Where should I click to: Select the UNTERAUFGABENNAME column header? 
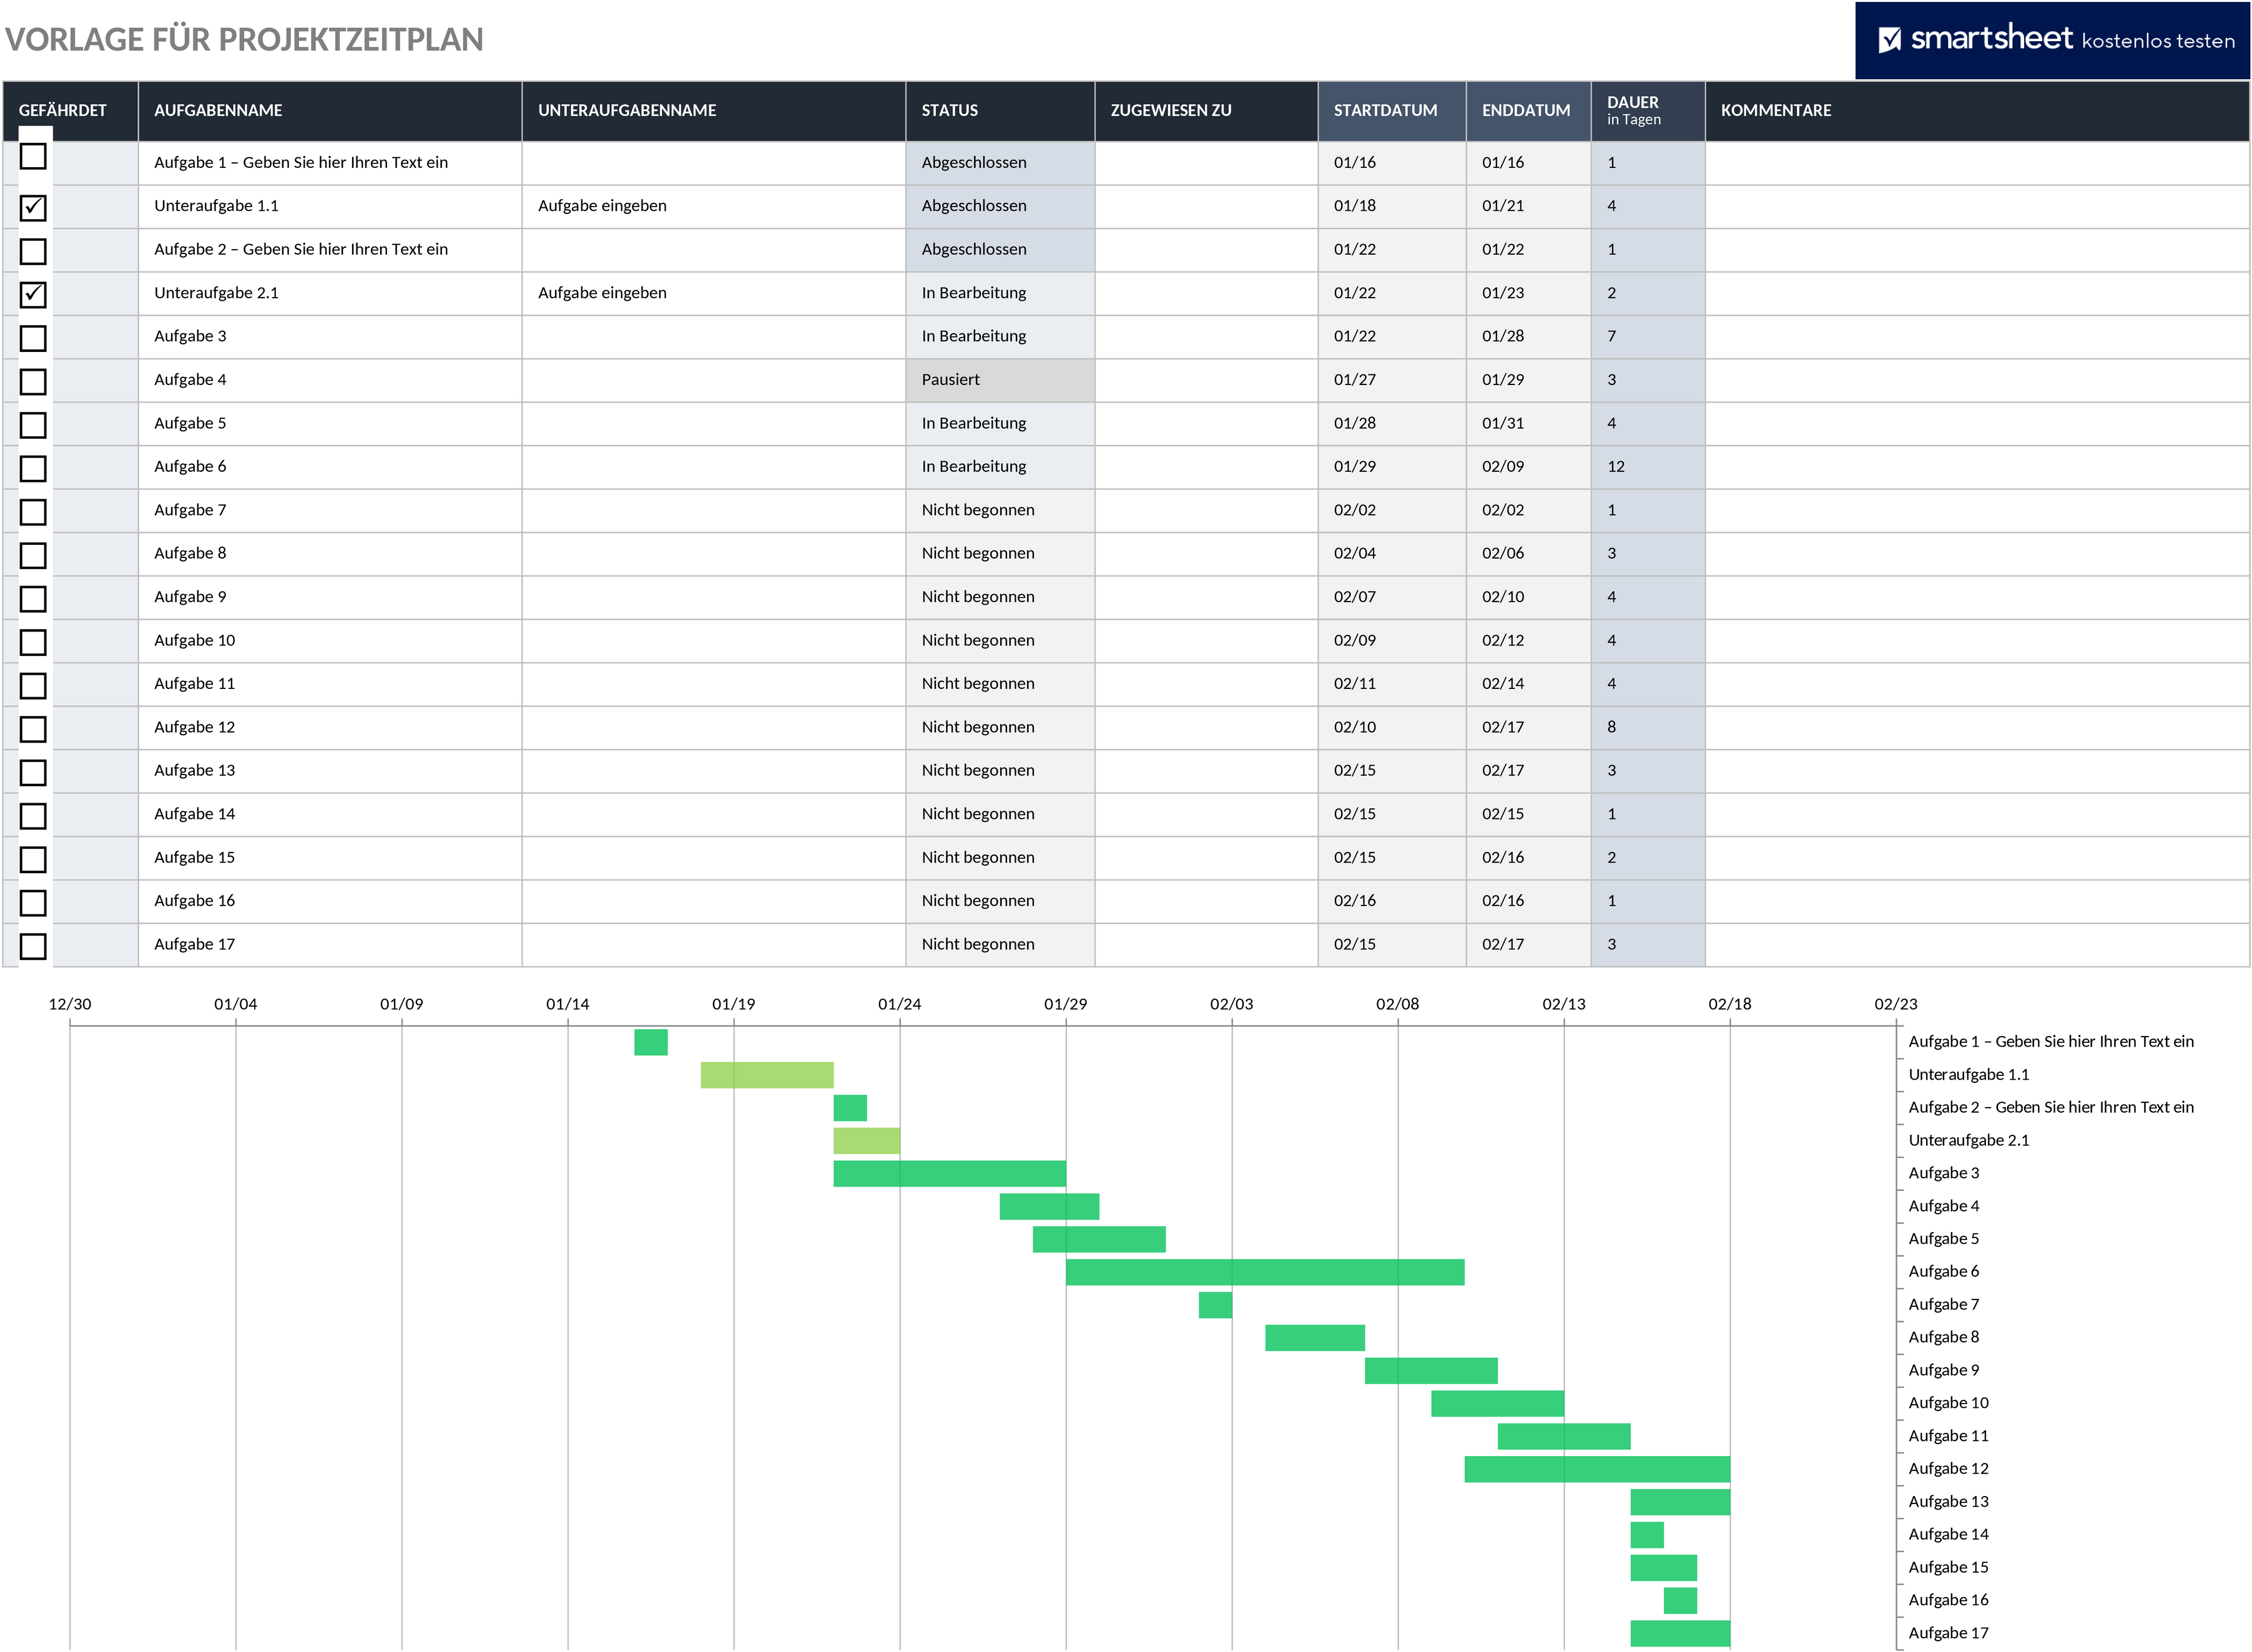click(714, 111)
